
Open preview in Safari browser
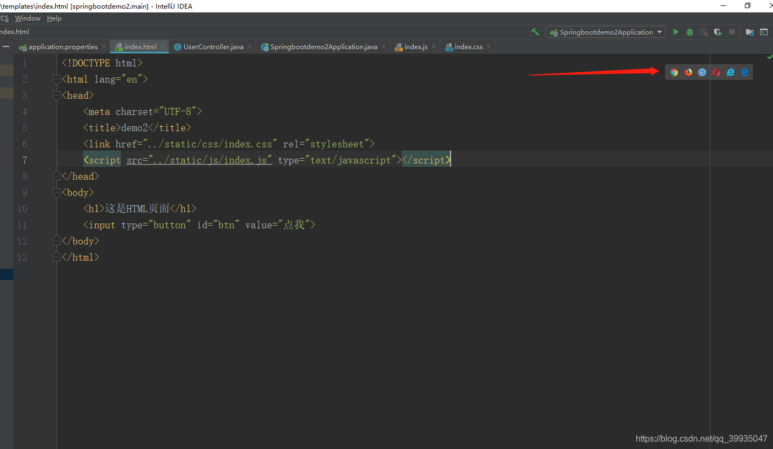coord(702,72)
